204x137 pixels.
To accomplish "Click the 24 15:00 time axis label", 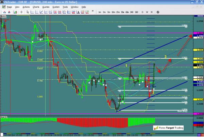I will (17, 135).
